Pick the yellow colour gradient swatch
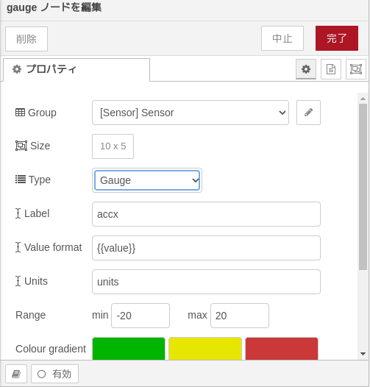This screenshot has width=370, height=387. click(205, 349)
